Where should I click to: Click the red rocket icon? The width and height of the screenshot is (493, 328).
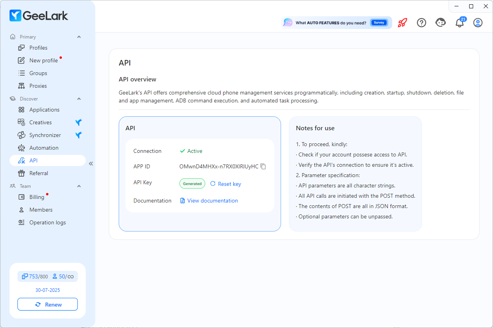pyautogui.click(x=402, y=23)
